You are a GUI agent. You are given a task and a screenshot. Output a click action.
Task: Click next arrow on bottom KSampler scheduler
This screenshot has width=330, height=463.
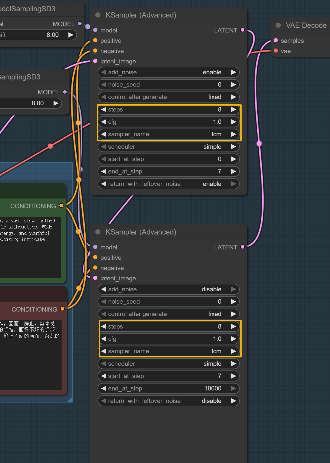tap(233, 363)
